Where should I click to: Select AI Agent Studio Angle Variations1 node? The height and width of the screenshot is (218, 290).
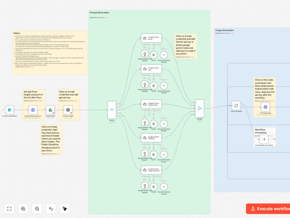151,170
